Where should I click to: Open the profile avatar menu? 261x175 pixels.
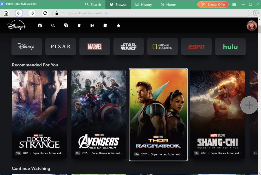click(x=252, y=26)
